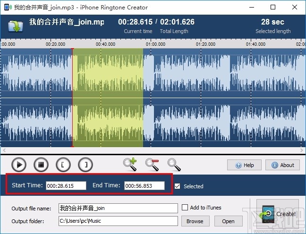The image size is (306, 234).
Task: Zoom out of the waveform
Action: [x=152, y=164]
